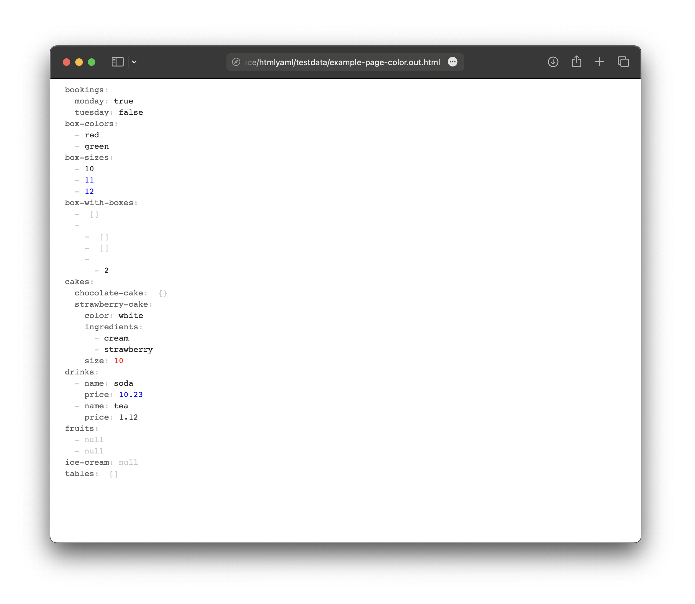695x604 pixels.
Task: Click the empty brackets after tables
Action: click(x=114, y=474)
